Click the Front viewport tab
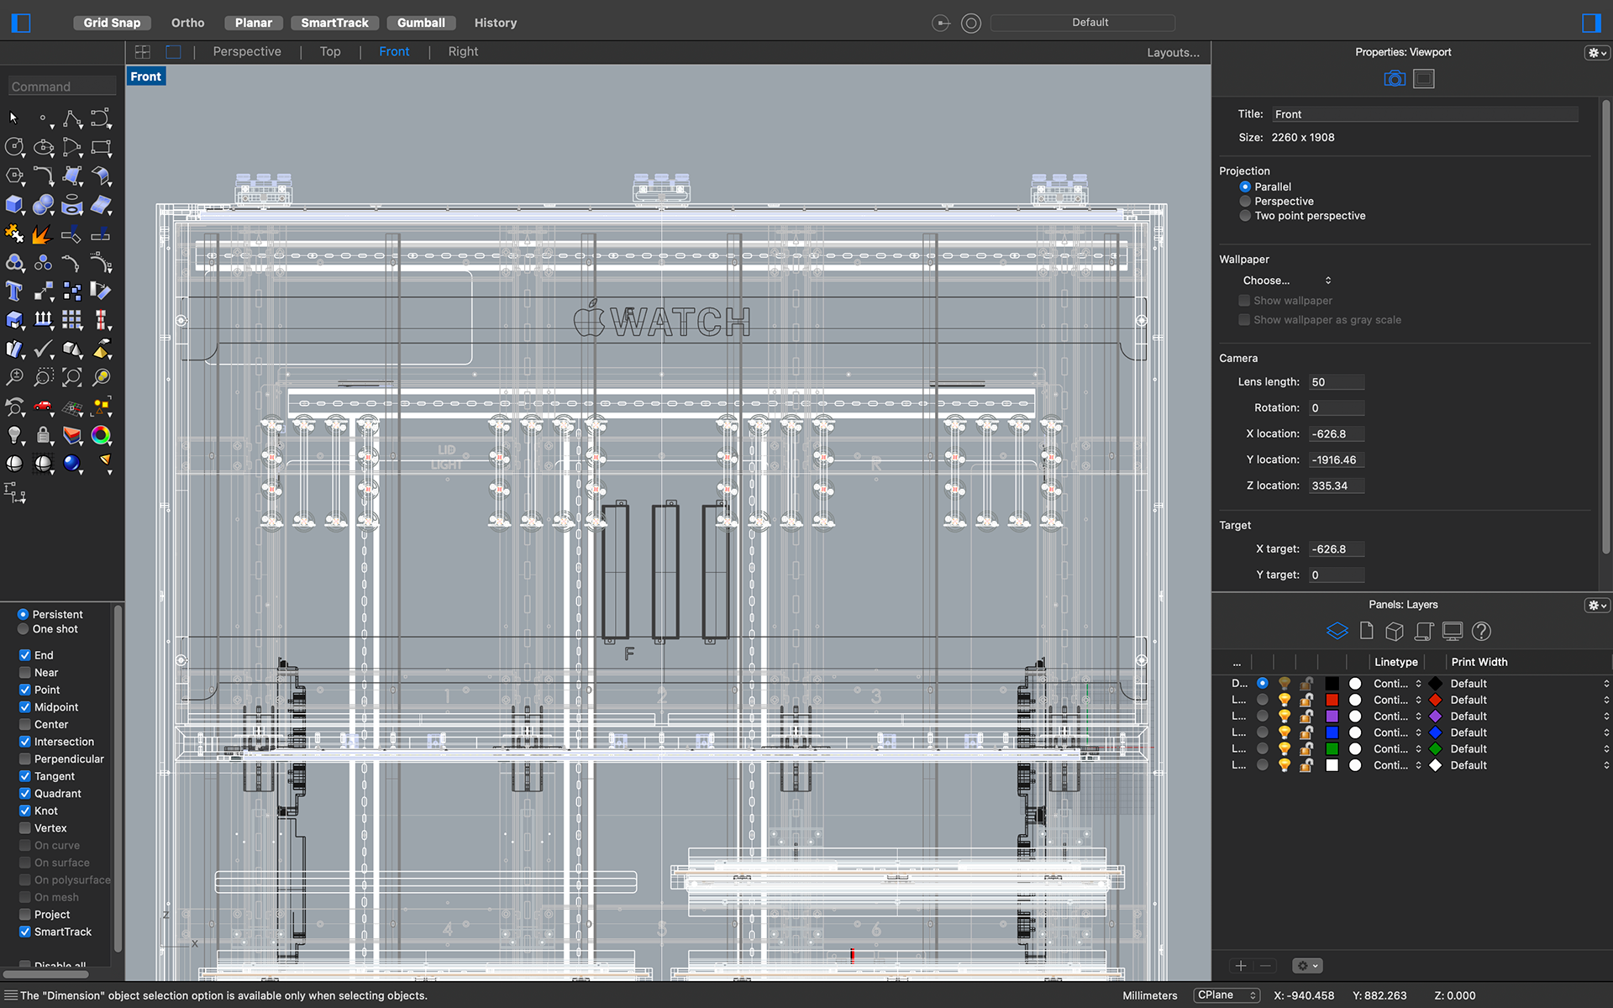This screenshot has width=1613, height=1008. 394,52
